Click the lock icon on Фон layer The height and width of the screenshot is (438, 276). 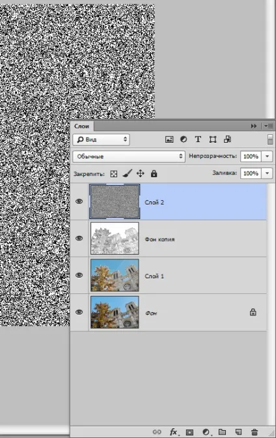[253, 312]
